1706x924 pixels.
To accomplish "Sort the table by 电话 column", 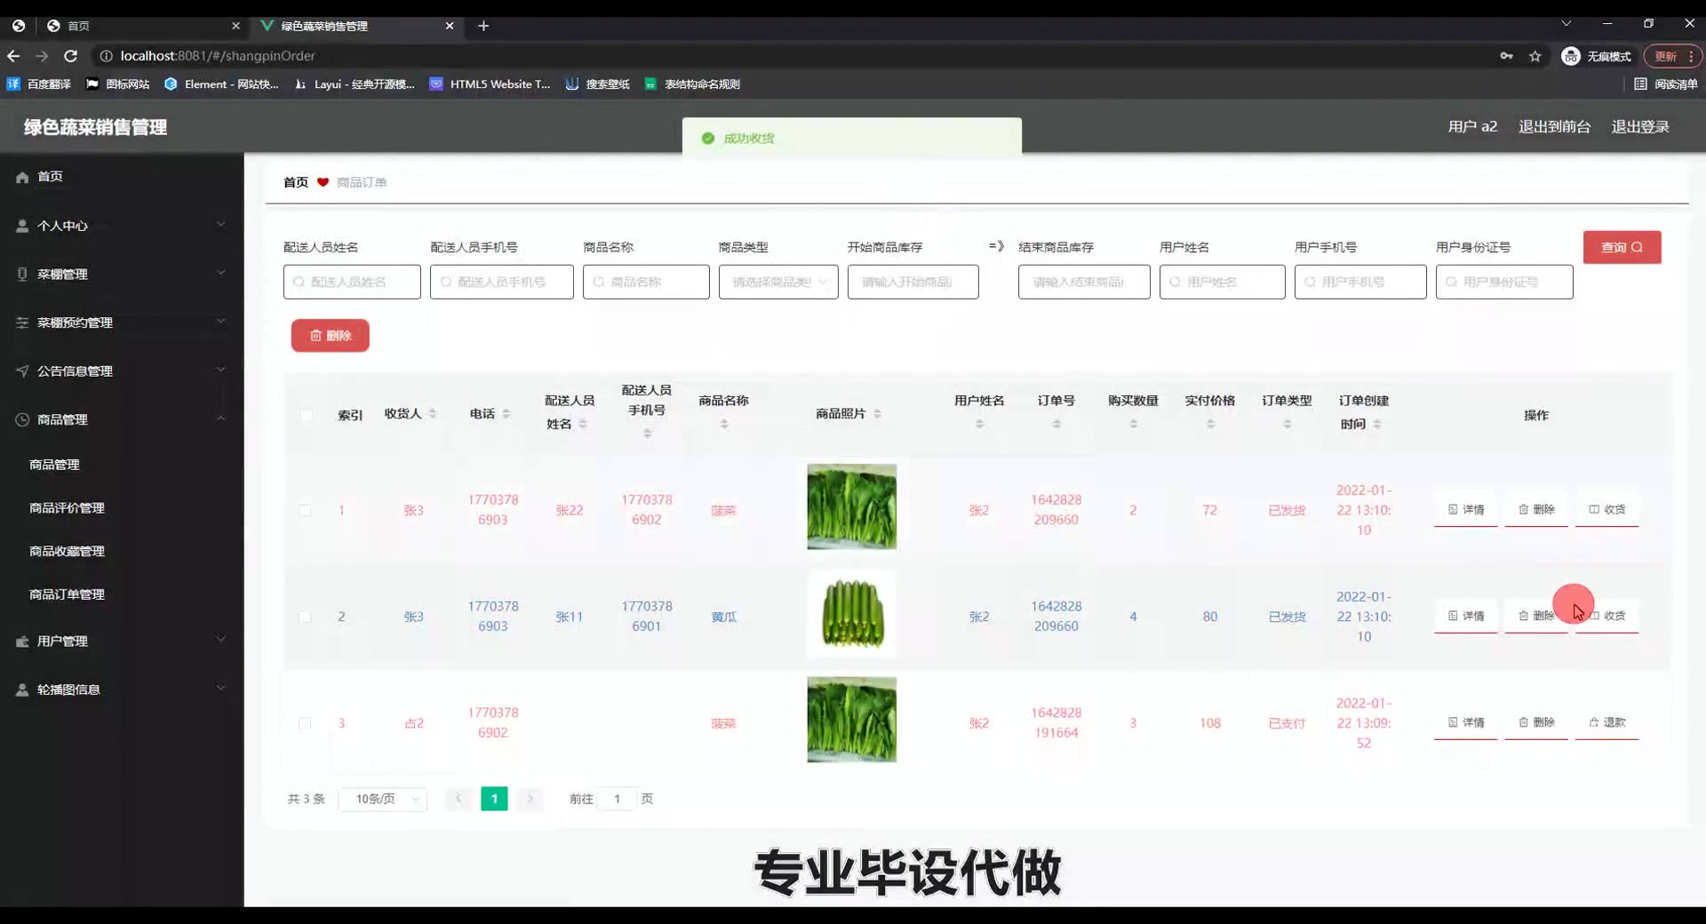I will (x=506, y=413).
